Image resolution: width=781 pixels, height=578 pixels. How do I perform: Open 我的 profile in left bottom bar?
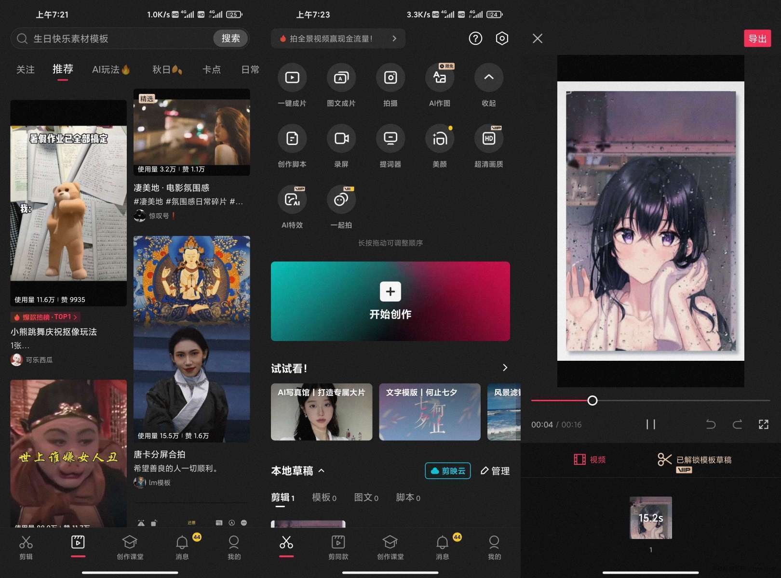click(x=234, y=548)
